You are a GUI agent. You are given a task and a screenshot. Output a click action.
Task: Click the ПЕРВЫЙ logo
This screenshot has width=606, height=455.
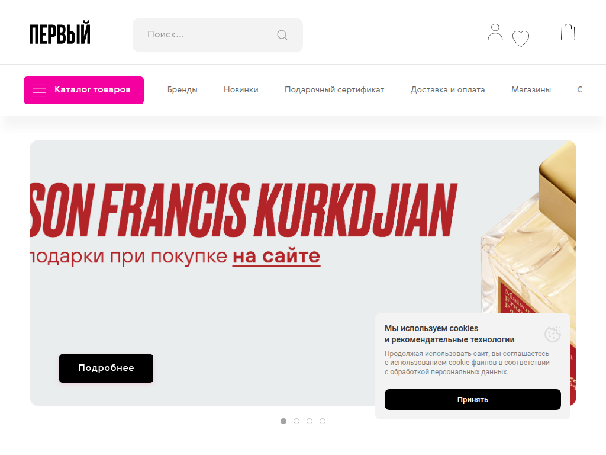(60, 33)
